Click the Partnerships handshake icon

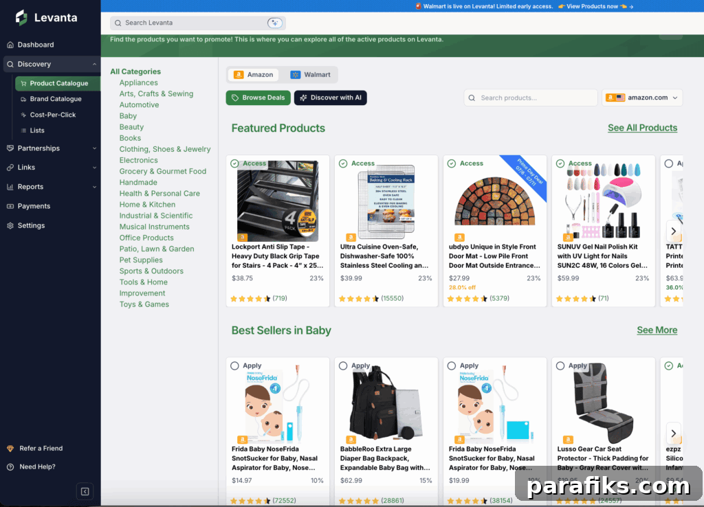pos(10,148)
